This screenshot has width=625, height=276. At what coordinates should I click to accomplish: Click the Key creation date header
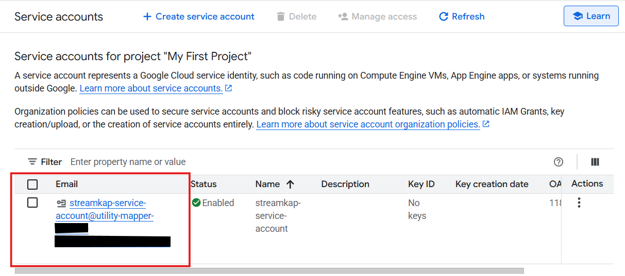click(492, 184)
